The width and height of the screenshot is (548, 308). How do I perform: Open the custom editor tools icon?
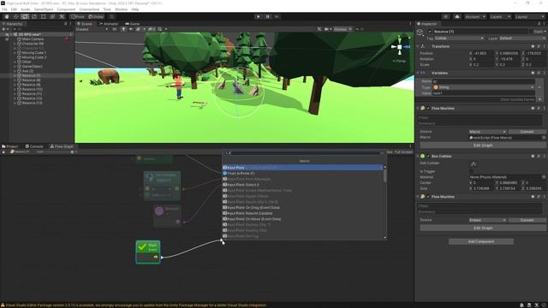(62, 17)
